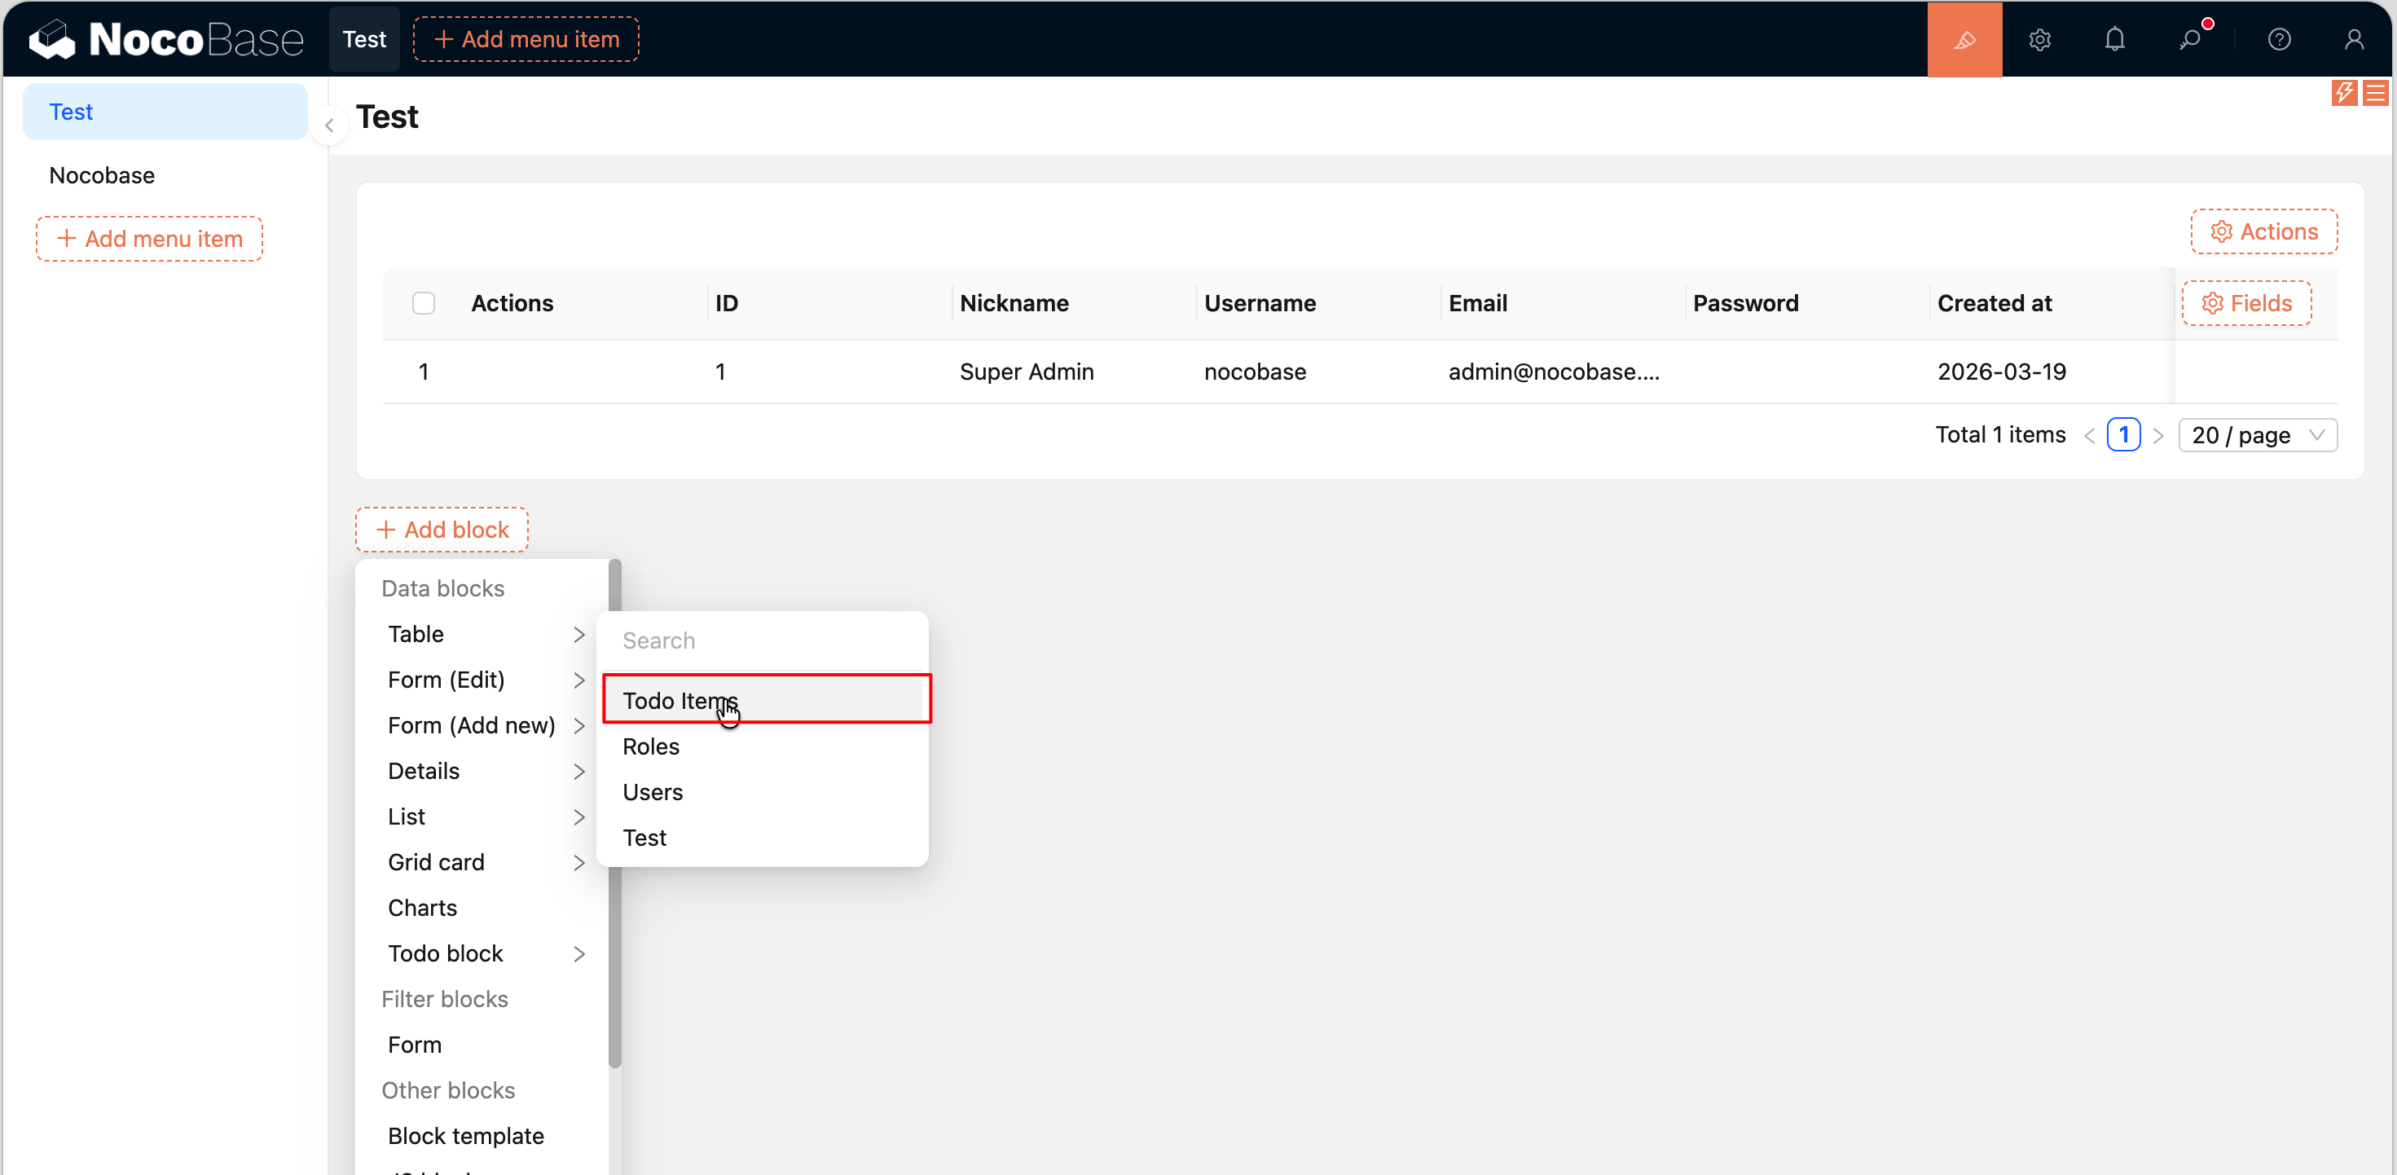Choose Users in the collection list
Screen dimensions: 2397x1175
tap(653, 792)
